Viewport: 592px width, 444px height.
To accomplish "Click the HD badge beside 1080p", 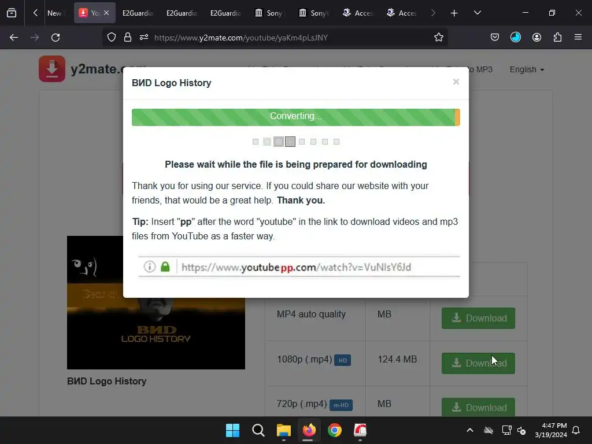I will coord(342,360).
